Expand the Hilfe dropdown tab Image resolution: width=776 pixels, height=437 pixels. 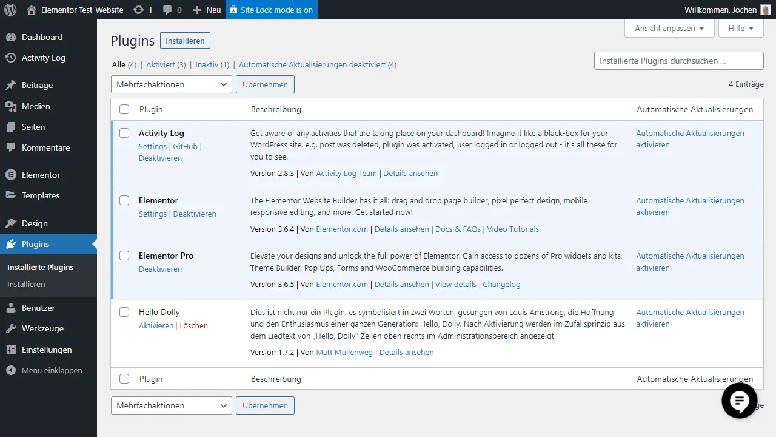741,28
